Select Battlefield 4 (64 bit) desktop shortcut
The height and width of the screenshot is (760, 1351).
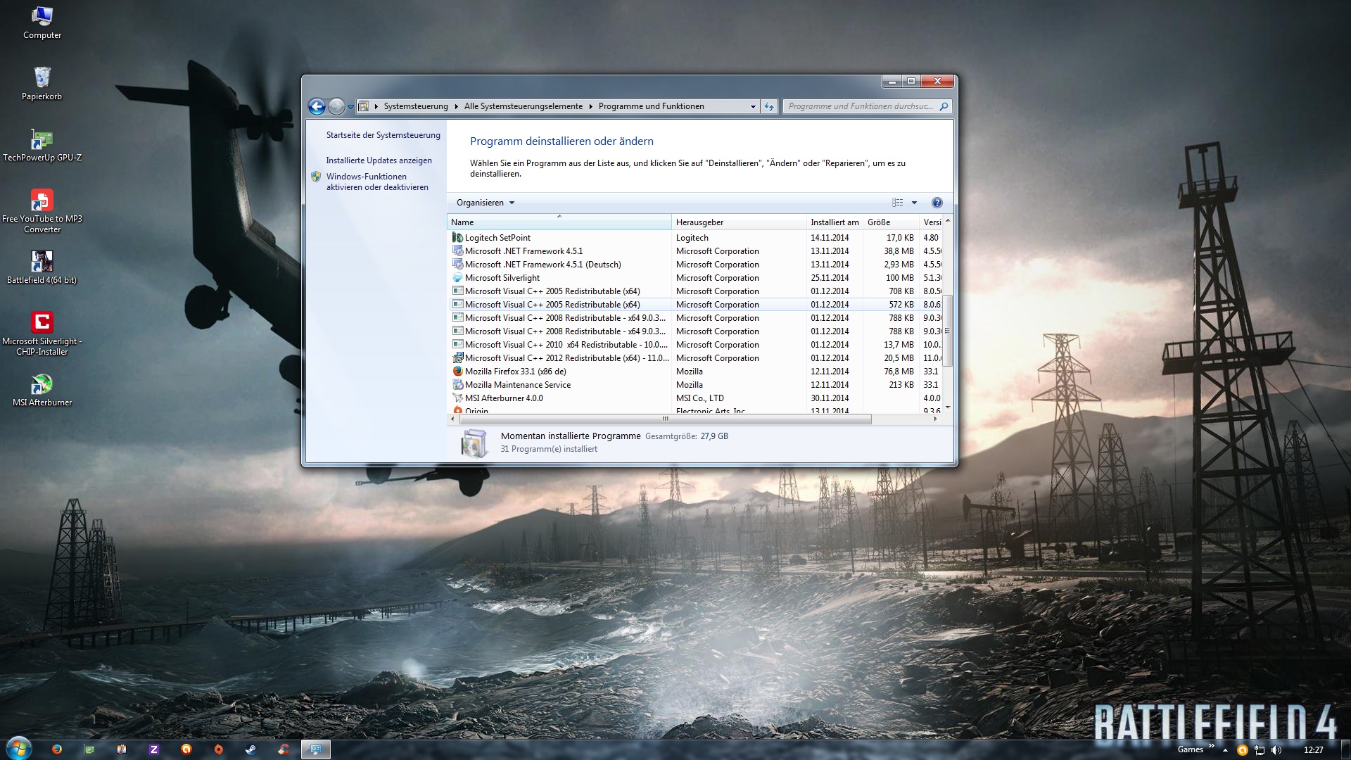[x=42, y=267]
